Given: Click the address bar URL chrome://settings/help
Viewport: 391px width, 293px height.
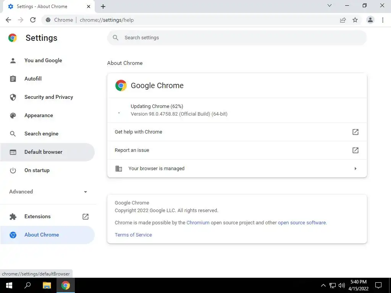Looking at the screenshot, I should click(107, 20).
